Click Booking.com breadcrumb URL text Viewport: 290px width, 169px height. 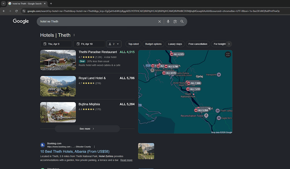pos(69,147)
